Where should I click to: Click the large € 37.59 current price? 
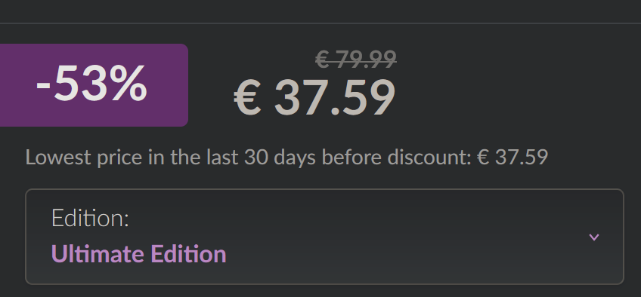pyautogui.click(x=314, y=98)
